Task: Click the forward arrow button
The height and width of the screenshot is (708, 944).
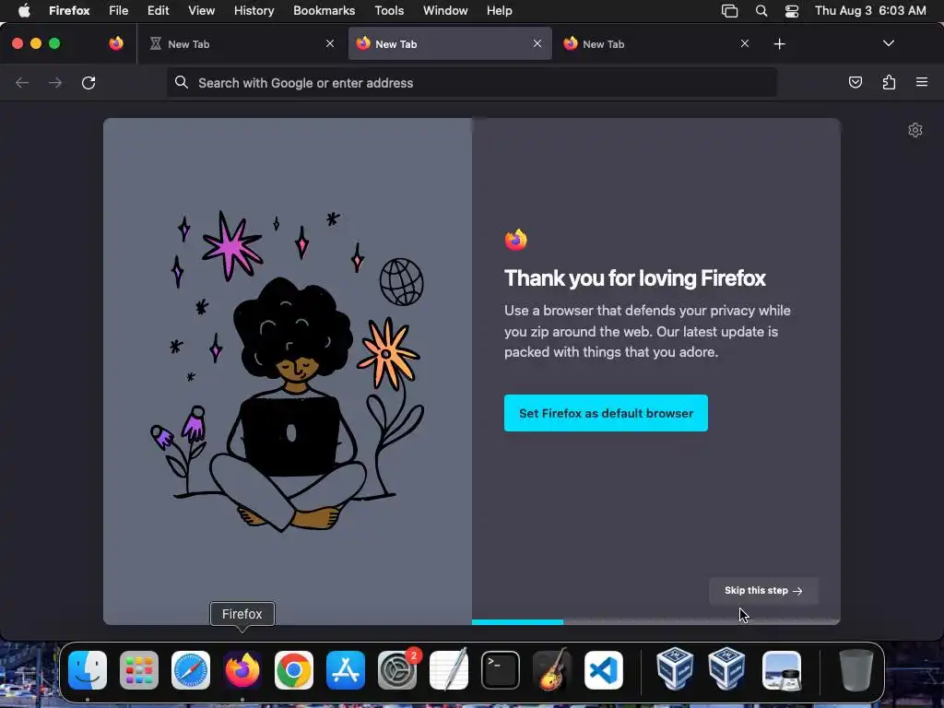Action: point(55,82)
